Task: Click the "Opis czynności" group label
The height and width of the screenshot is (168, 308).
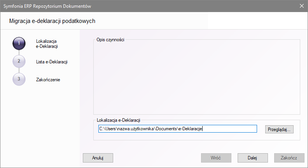Action: tap(110, 40)
